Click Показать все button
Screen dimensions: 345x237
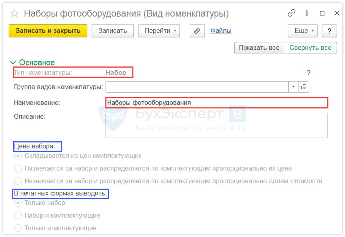[x=259, y=47]
